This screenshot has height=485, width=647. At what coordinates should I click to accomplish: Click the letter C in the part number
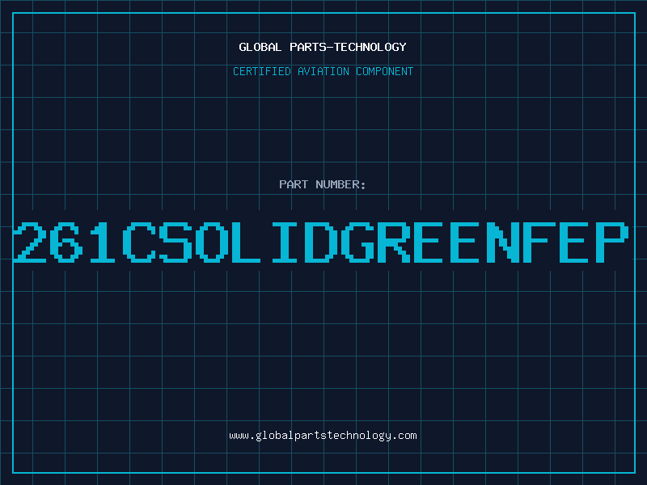coord(140,242)
